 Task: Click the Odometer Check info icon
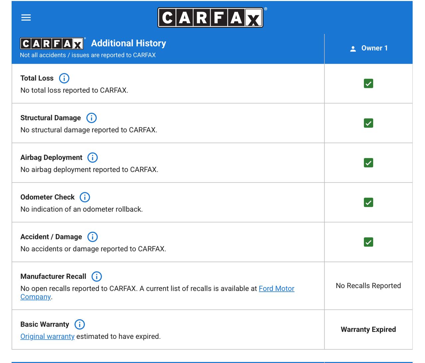[85, 197]
